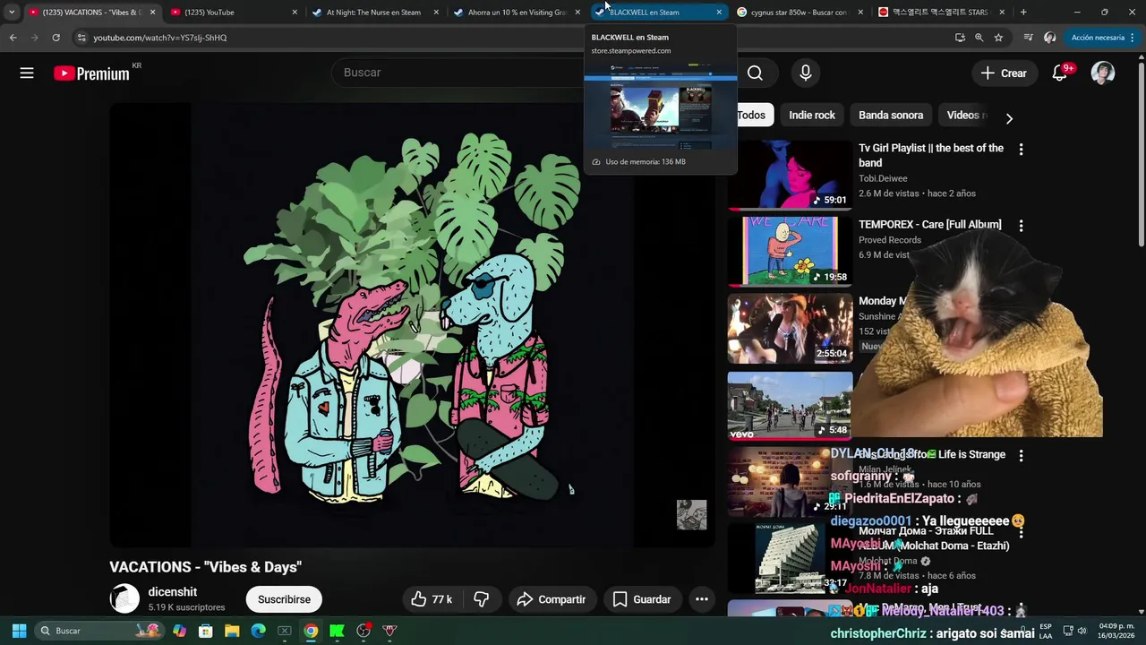
Task: Select the Indie rock filter chip
Action: [812, 115]
